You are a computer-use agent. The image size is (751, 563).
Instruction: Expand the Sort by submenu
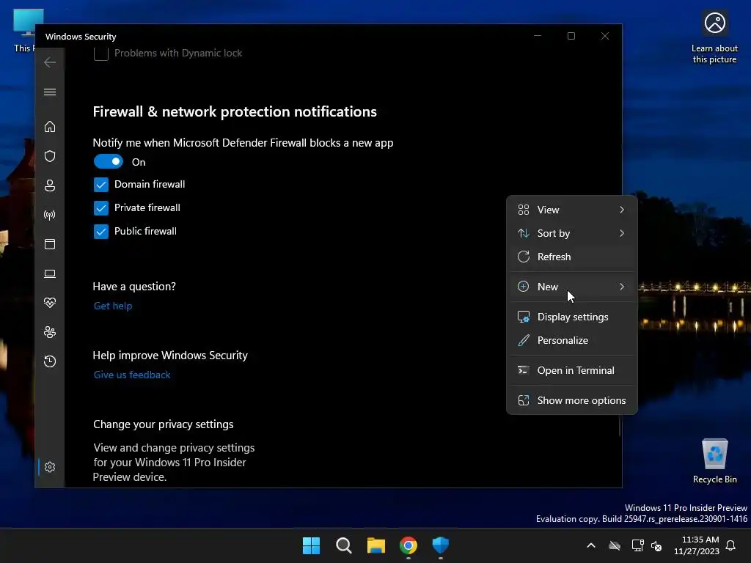coord(571,233)
